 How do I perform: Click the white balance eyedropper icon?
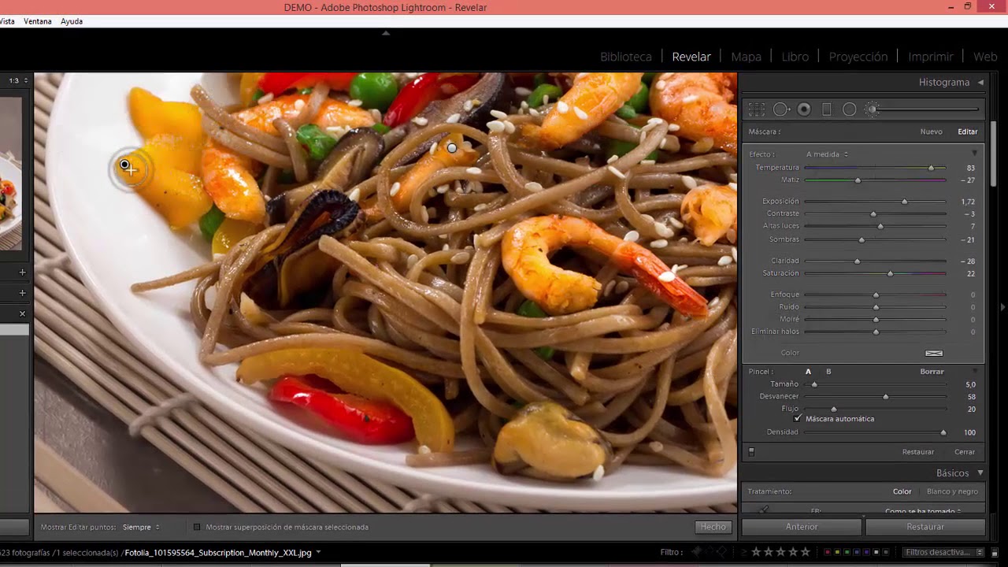pos(762,510)
